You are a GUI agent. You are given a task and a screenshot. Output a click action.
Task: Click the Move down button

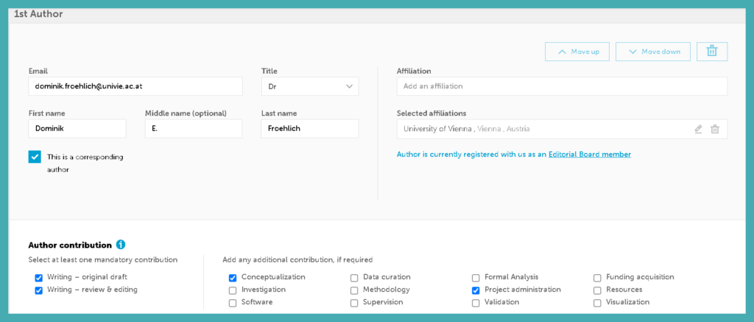[x=653, y=52]
